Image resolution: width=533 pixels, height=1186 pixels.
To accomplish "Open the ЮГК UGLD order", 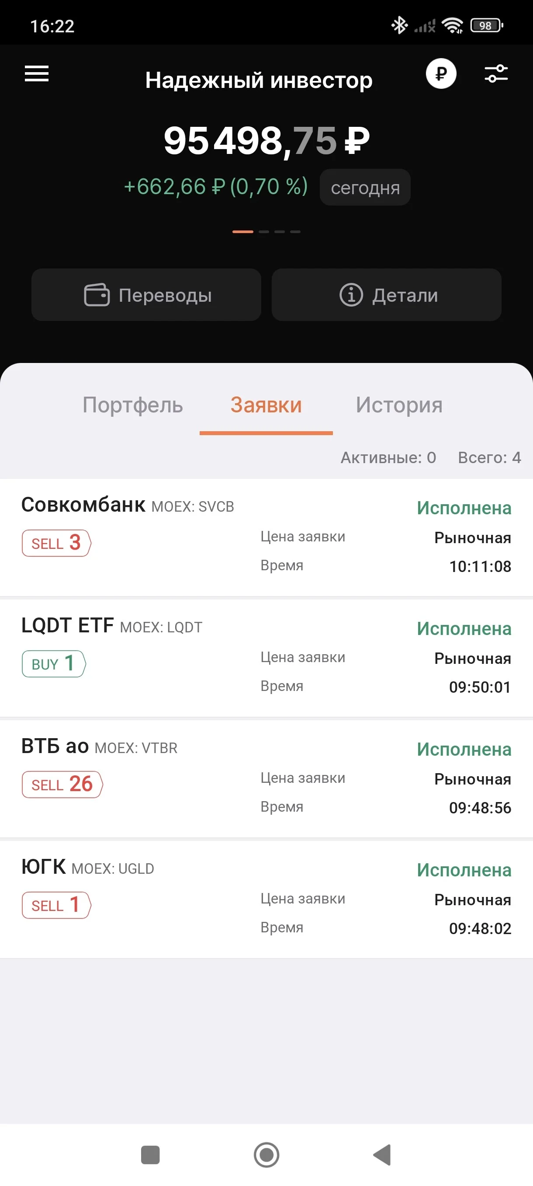I will 267,899.
